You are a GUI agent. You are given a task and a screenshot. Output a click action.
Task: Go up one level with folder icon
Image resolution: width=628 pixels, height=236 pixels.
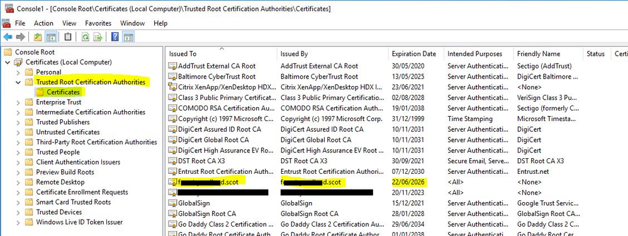pyautogui.click(x=38, y=37)
